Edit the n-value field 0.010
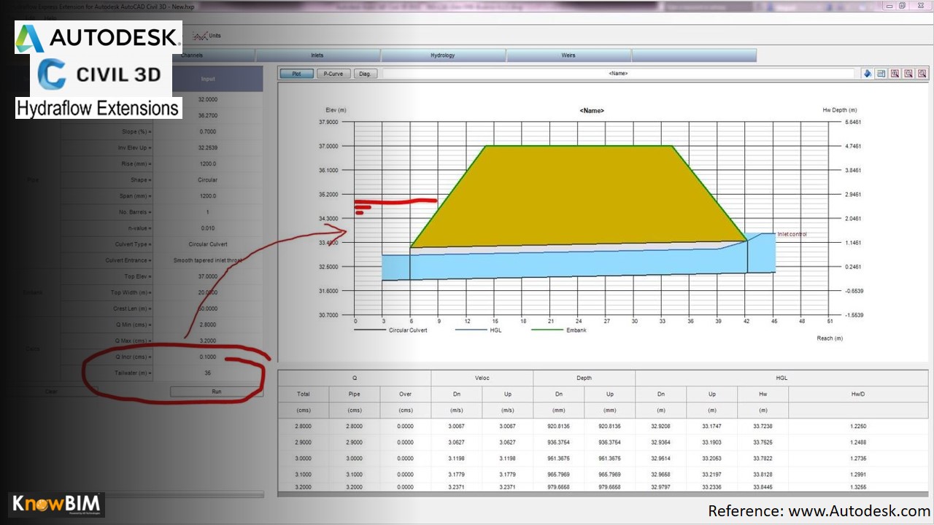The image size is (934, 525). pos(208,228)
